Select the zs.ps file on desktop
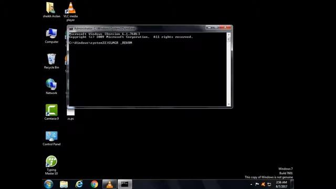Image resolution: width=336 pixels, height=189 pixels. click(x=71, y=114)
